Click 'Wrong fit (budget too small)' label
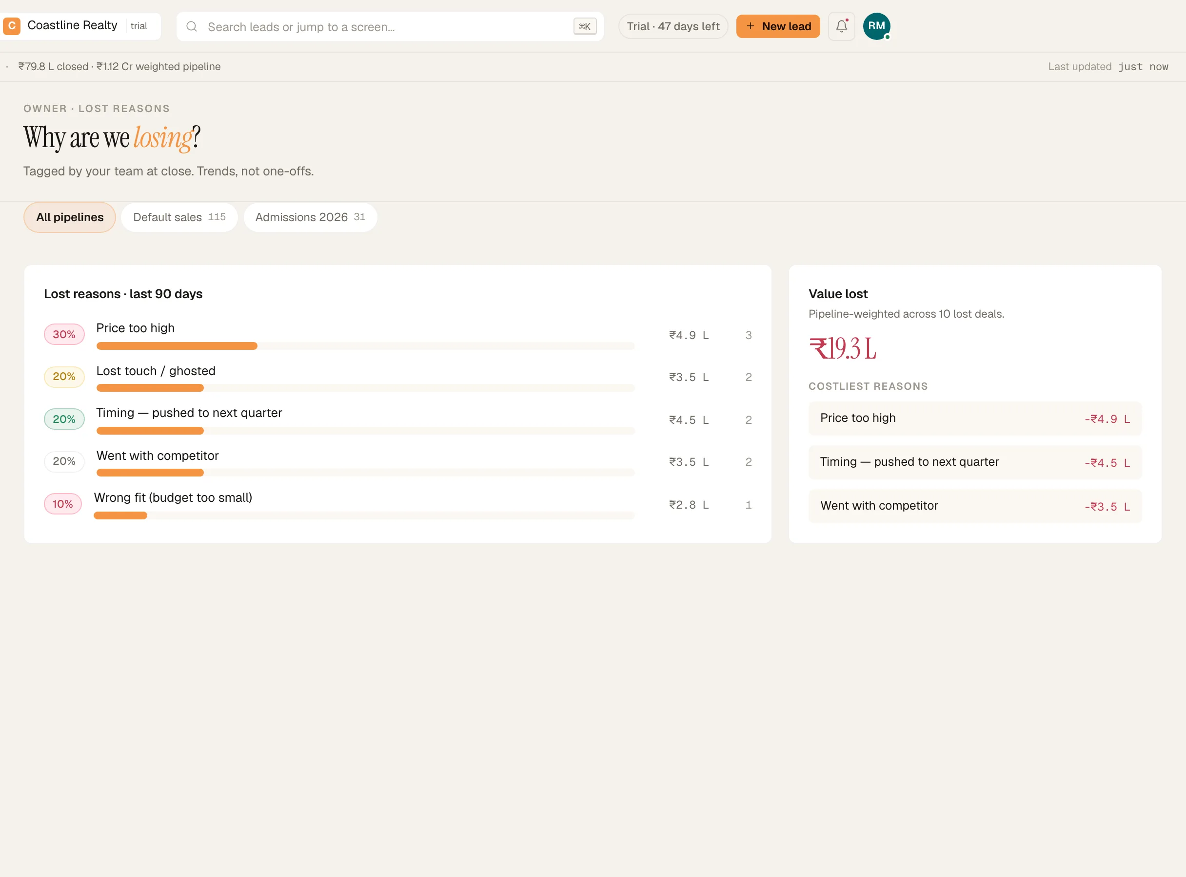1186x877 pixels. click(173, 498)
